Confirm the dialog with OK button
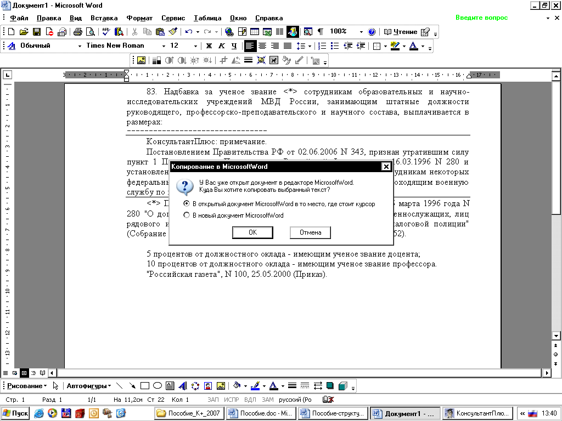Image resolution: width=562 pixels, height=421 pixels. (x=252, y=232)
